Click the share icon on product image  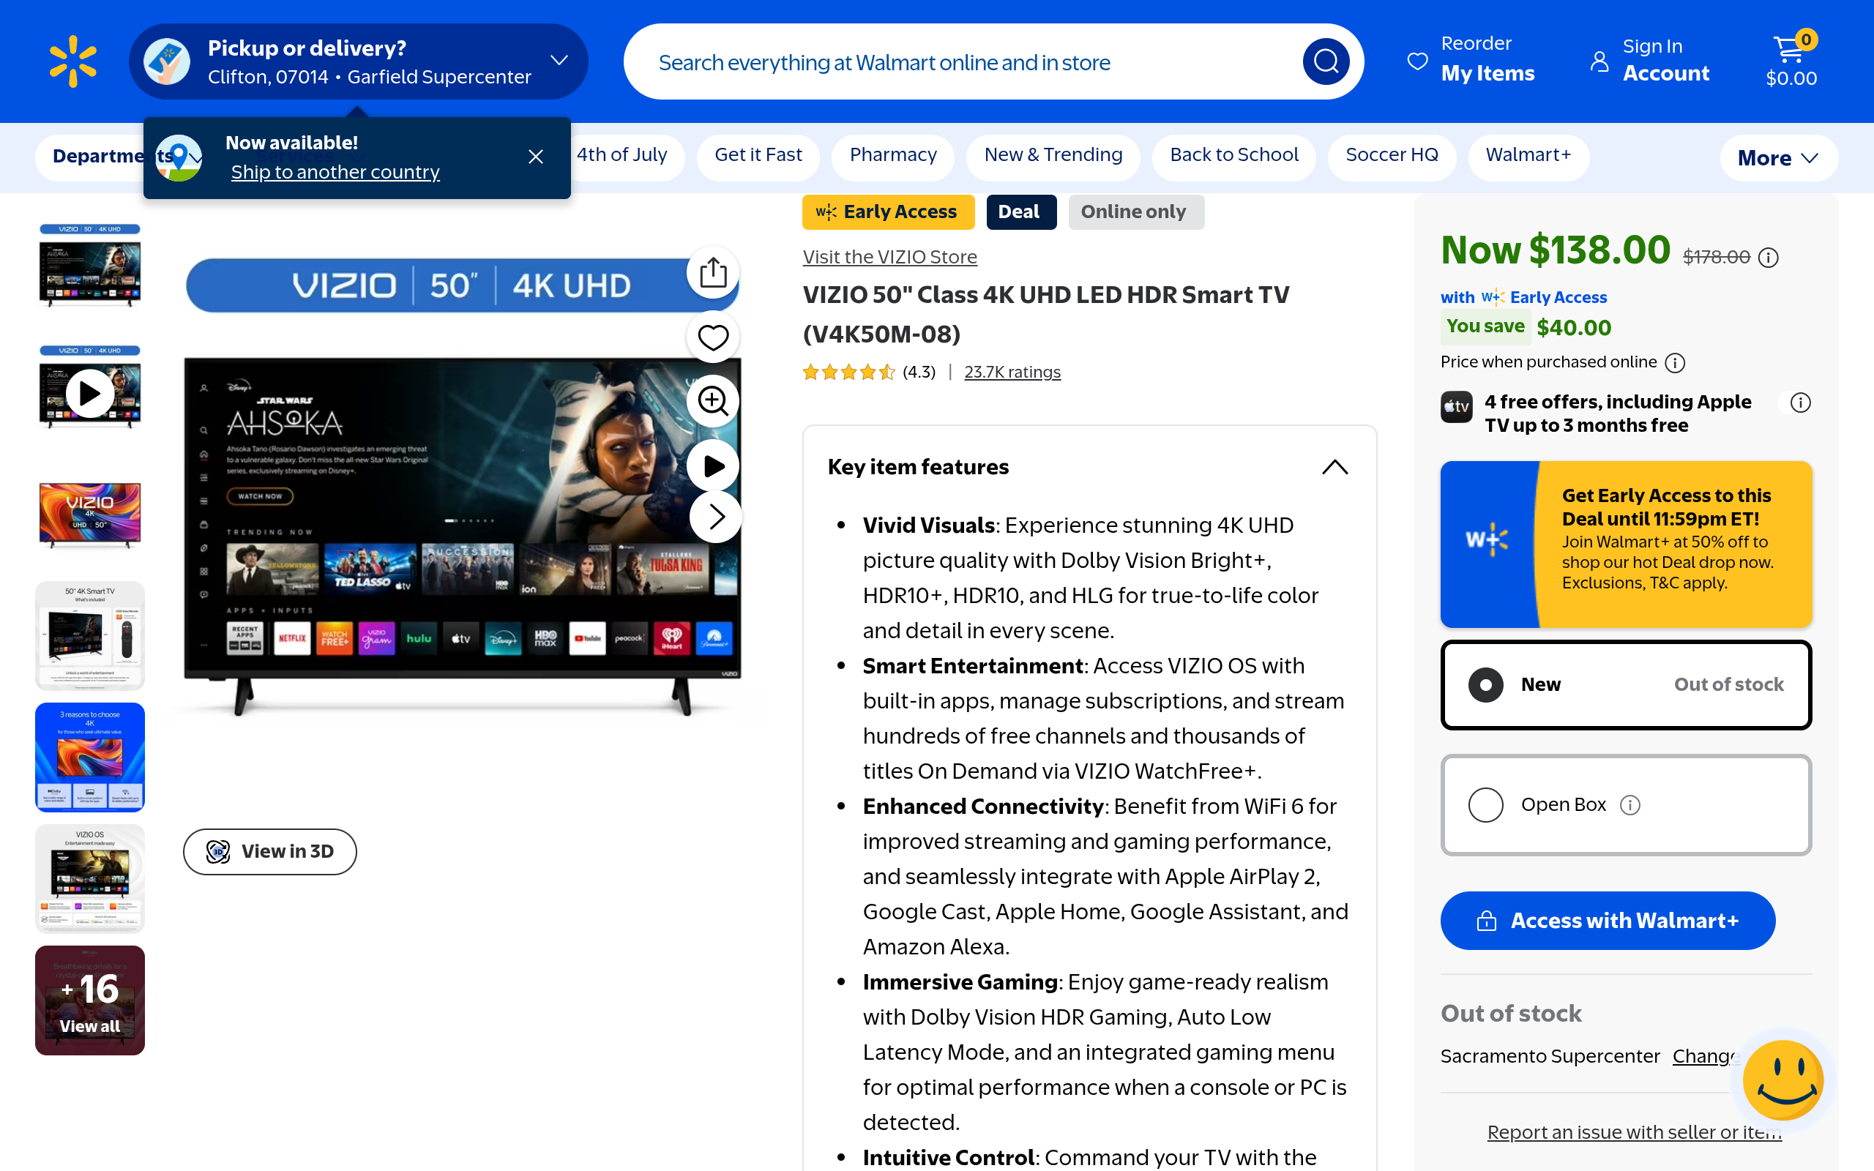[x=713, y=272]
